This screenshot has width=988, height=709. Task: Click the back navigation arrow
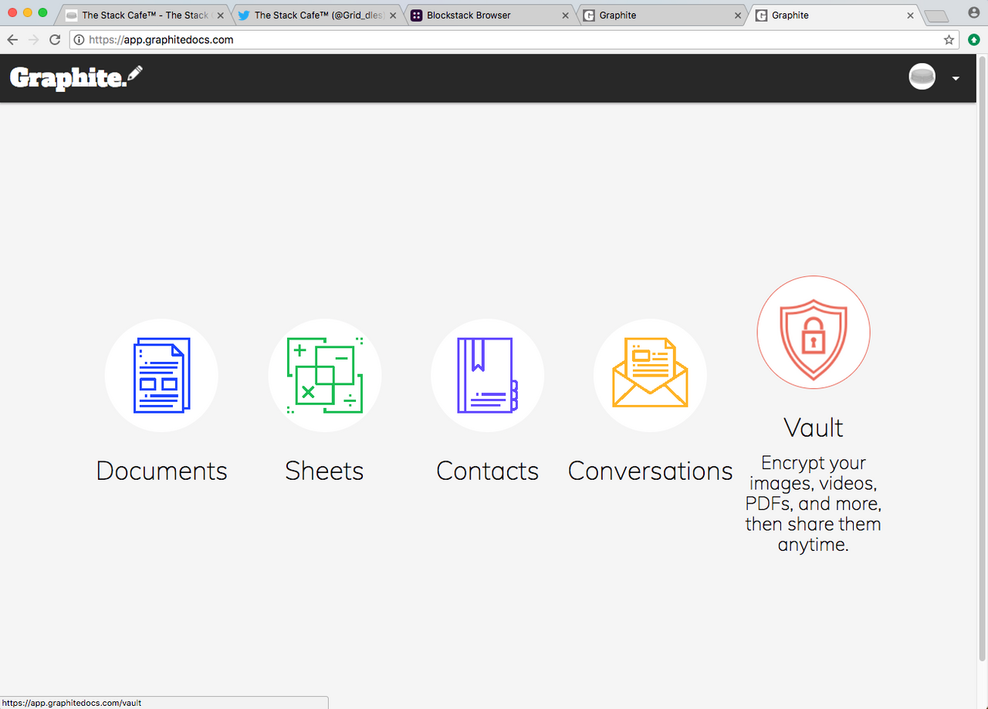12,39
